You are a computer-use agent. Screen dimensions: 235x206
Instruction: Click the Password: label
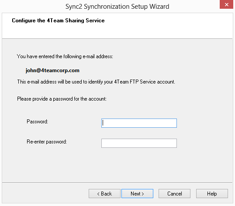click(37, 122)
